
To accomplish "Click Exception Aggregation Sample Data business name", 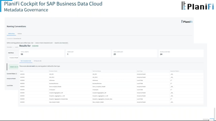I will (58, 99).
